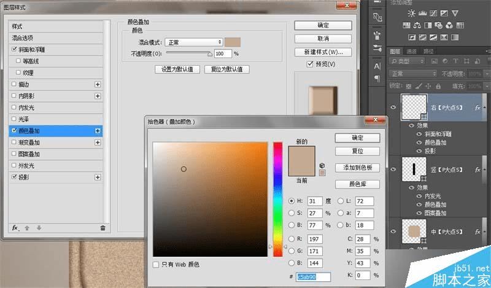Filter layers by adjustment type
491x288 pixels.
click(445, 61)
